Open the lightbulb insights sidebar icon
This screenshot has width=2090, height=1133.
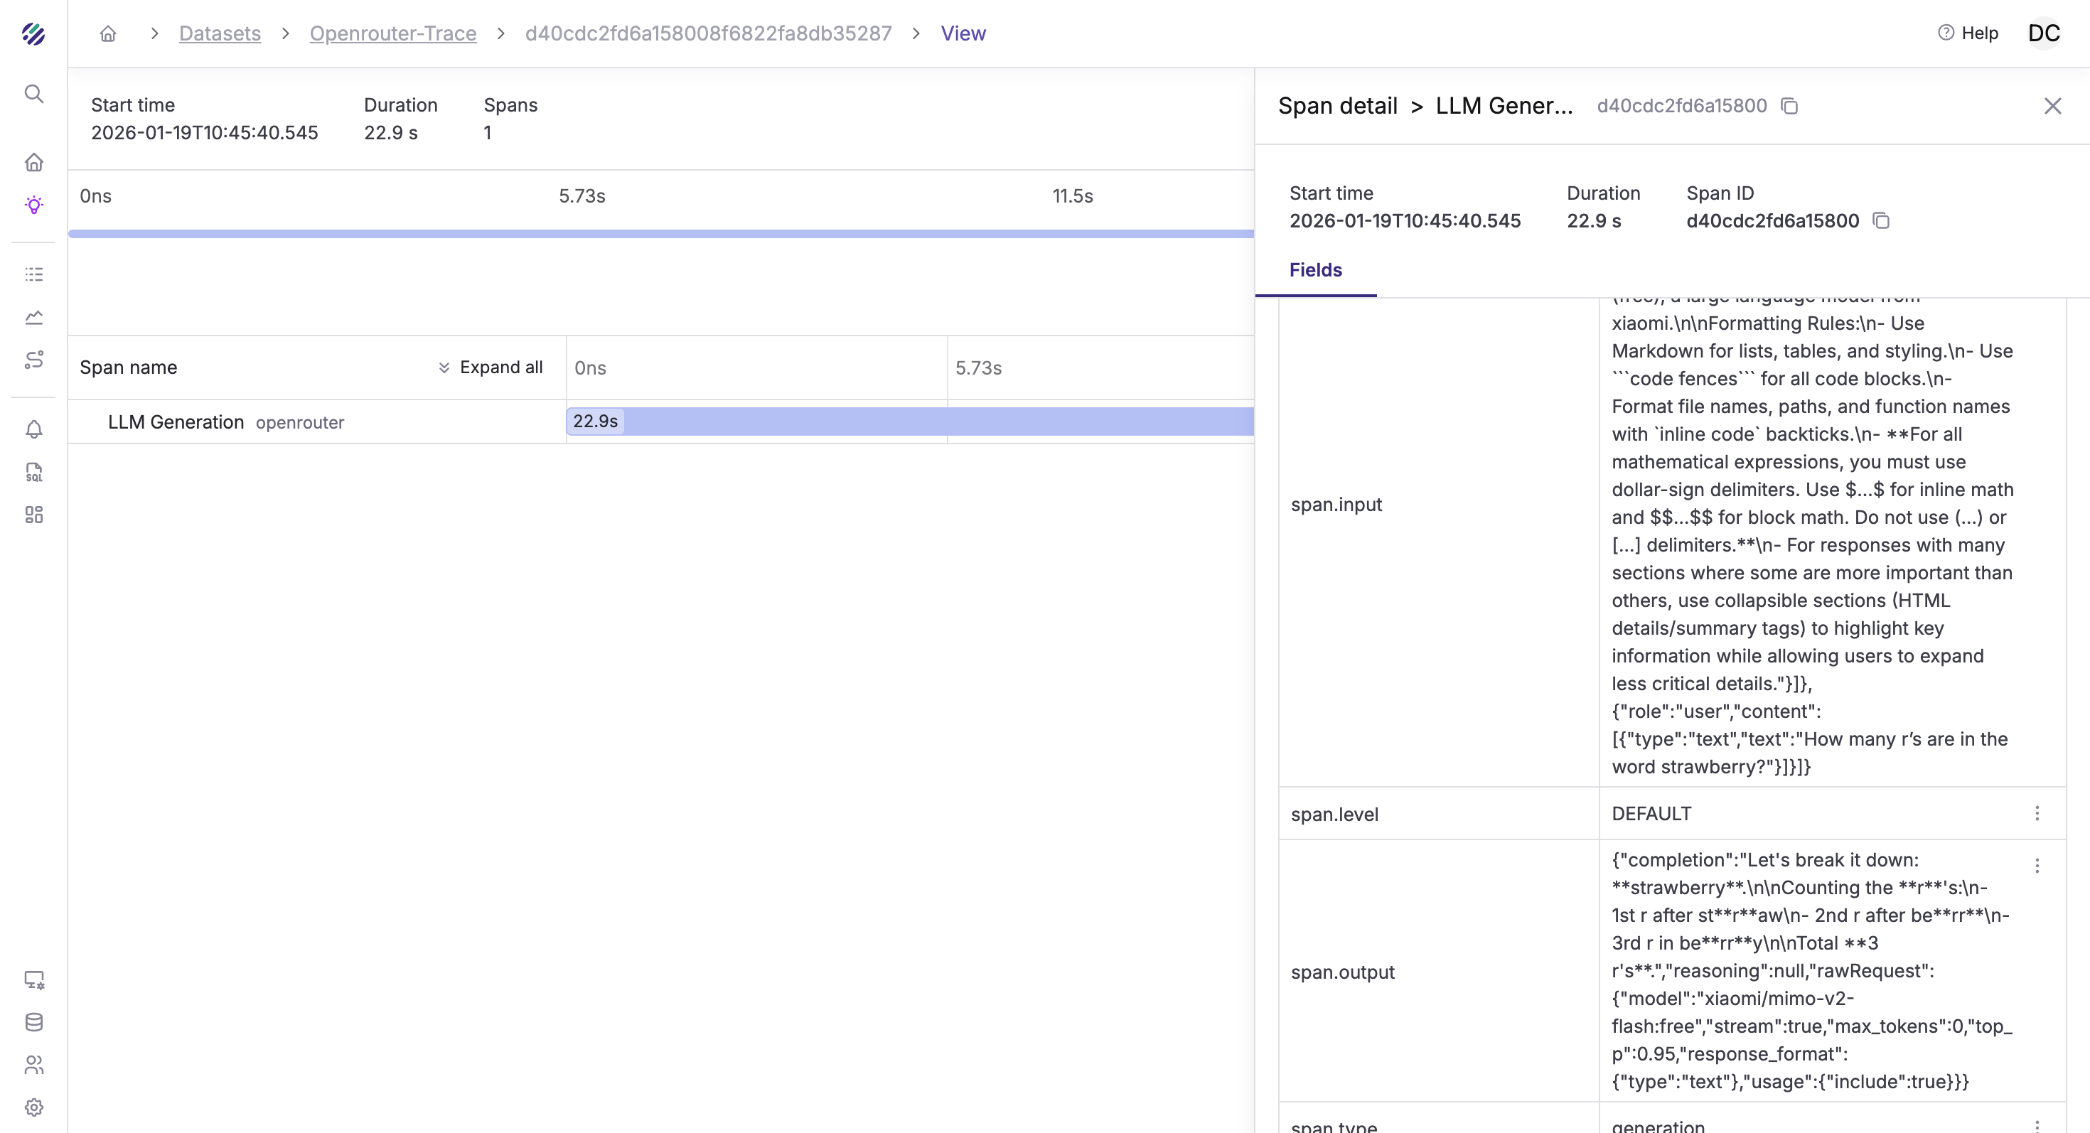pos(33,205)
